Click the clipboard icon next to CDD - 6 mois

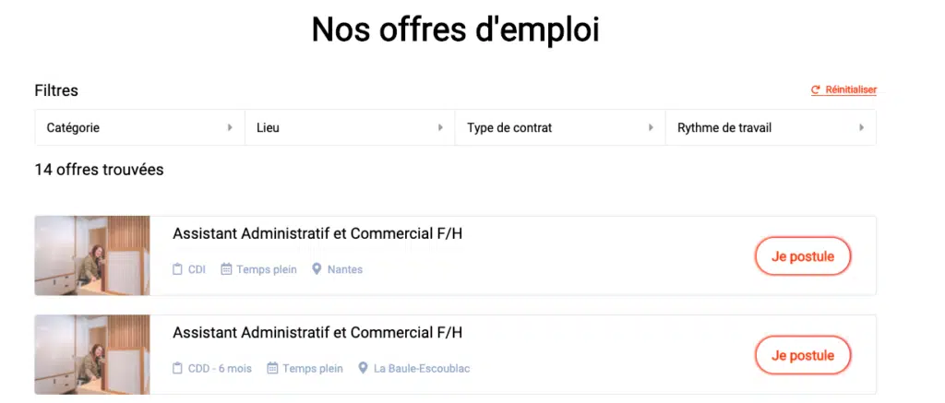(177, 368)
